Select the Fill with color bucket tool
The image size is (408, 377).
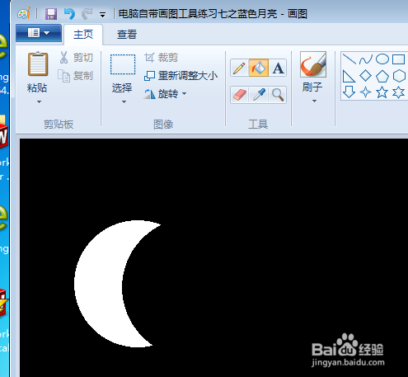[259, 68]
